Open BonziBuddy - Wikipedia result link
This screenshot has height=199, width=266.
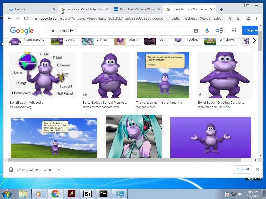(26, 103)
